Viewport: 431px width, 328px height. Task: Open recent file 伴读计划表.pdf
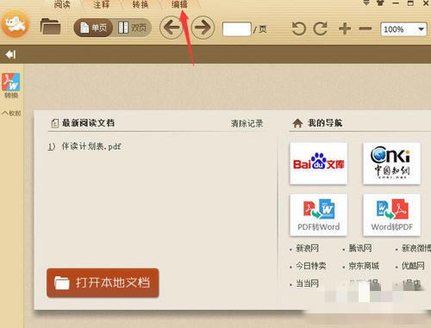[x=91, y=146]
